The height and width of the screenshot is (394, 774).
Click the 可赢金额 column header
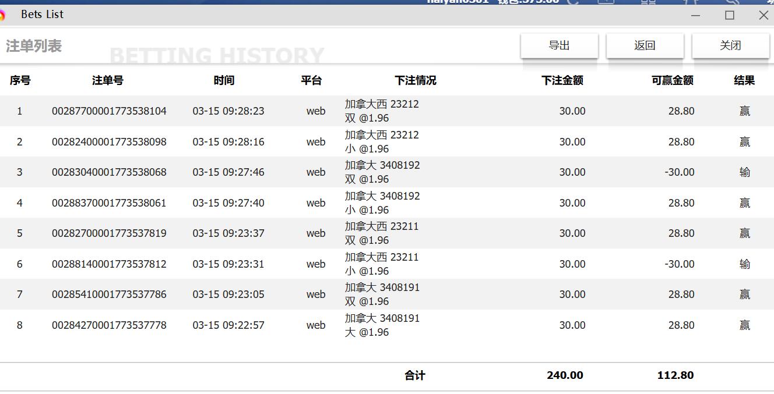pyautogui.click(x=672, y=80)
